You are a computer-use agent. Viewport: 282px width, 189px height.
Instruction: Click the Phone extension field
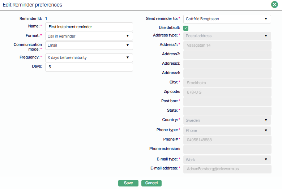click(x=227, y=149)
